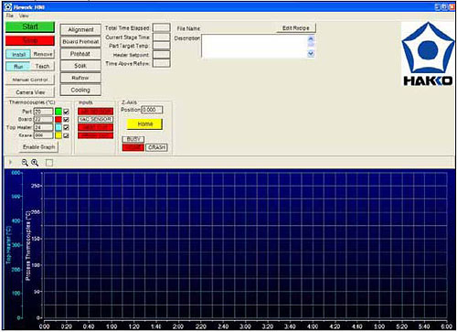Click the Rework application icon in title bar
This screenshot has width=457, height=332.
tap(8, 6)
